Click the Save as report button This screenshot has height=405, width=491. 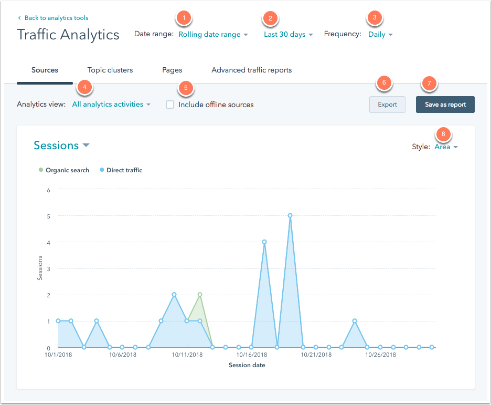445,105
